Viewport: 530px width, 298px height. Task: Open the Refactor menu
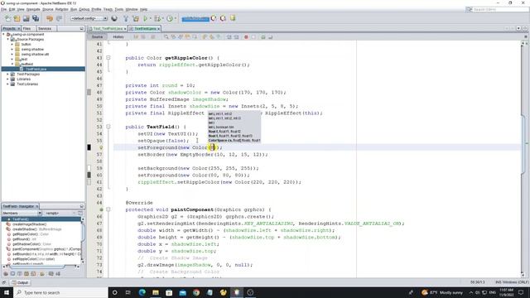62,9
